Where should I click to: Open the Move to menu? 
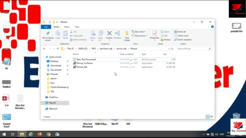(x=93, y=36)
